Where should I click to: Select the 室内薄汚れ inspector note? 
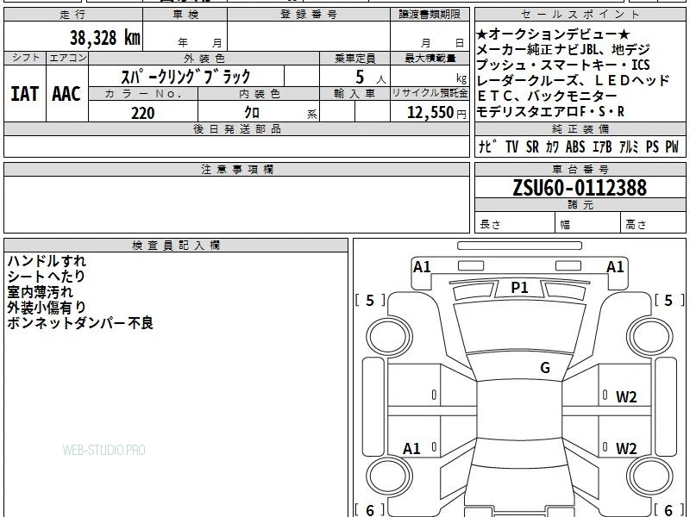coord(40,292)
